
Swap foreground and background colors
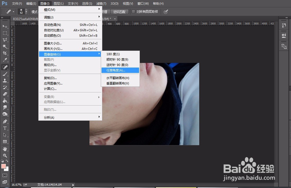pos(7,161)
